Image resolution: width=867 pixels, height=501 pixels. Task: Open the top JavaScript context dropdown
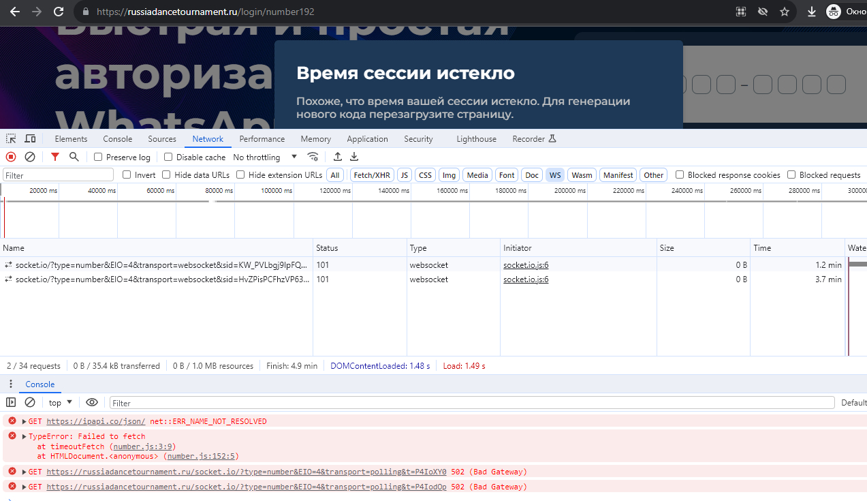click(61, 403)
